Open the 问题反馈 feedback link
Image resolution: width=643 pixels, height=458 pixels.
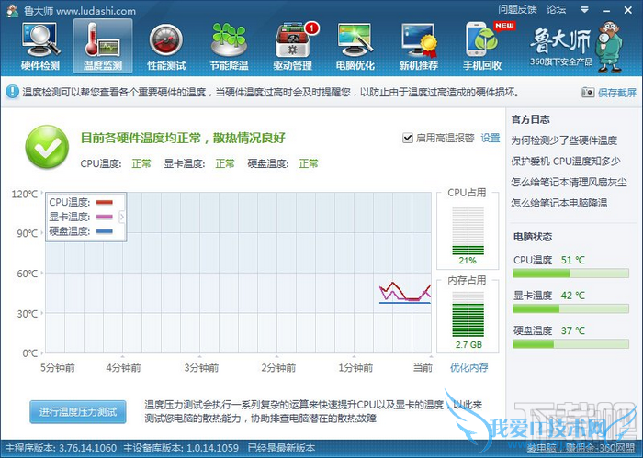[x=517, y=10]
